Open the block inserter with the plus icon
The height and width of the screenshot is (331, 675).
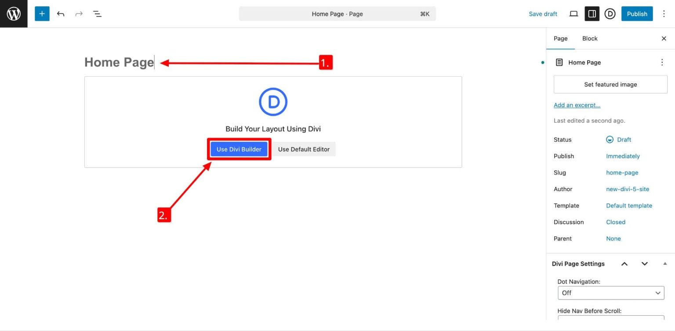click(42, 14)
